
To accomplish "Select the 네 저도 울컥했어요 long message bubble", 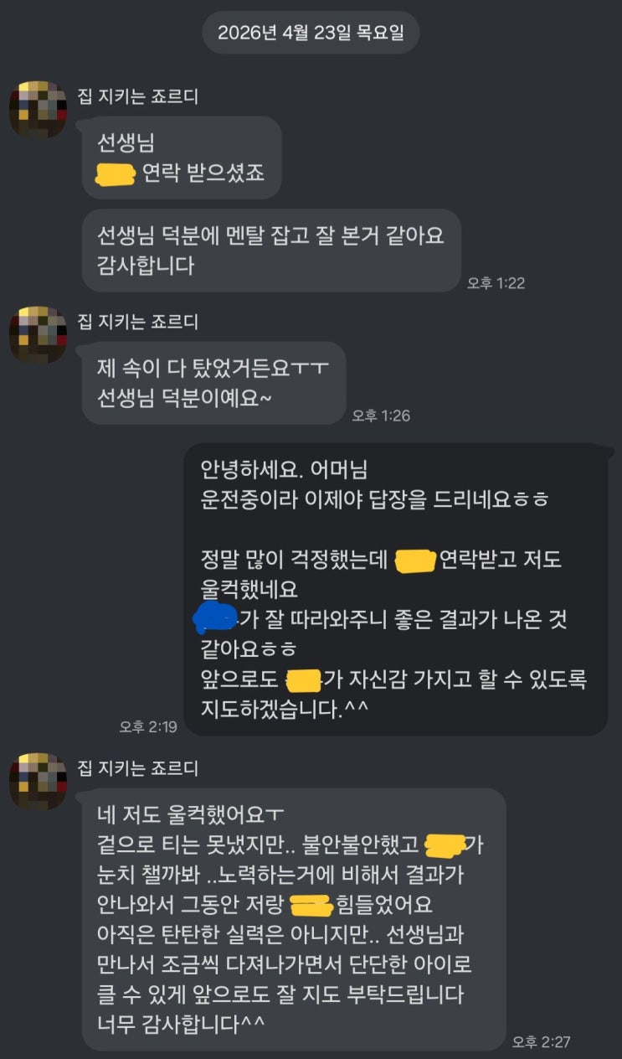I will (294, 920).
